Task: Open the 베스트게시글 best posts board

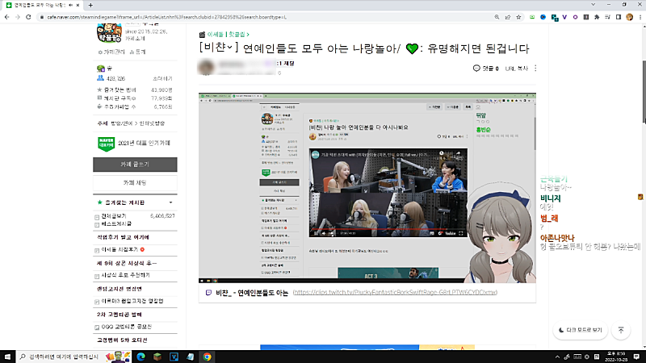Action: tap(116, 224)
